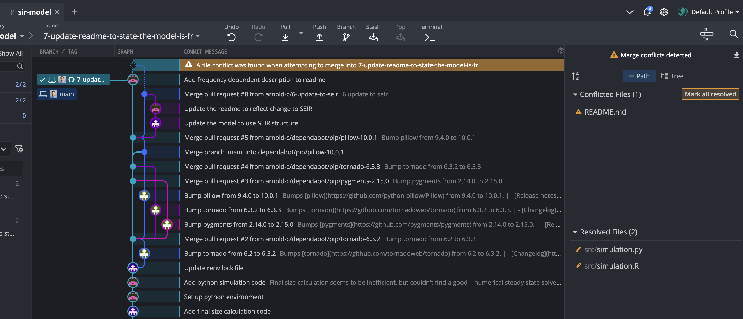Open the action toolbar customize icon
The image size is (743, 319).
click(706, 34)
